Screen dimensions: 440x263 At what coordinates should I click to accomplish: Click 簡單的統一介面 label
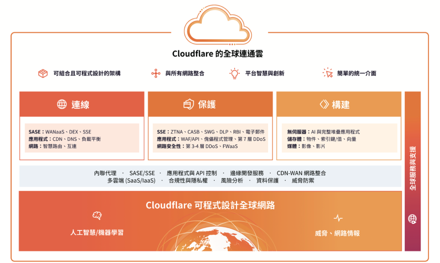point(357,73)
